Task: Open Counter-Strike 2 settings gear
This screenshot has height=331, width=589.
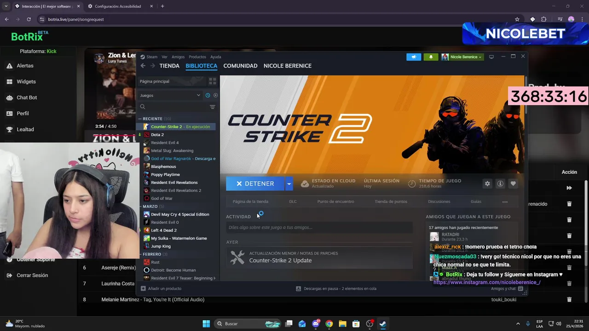Action: pos(487,183)
